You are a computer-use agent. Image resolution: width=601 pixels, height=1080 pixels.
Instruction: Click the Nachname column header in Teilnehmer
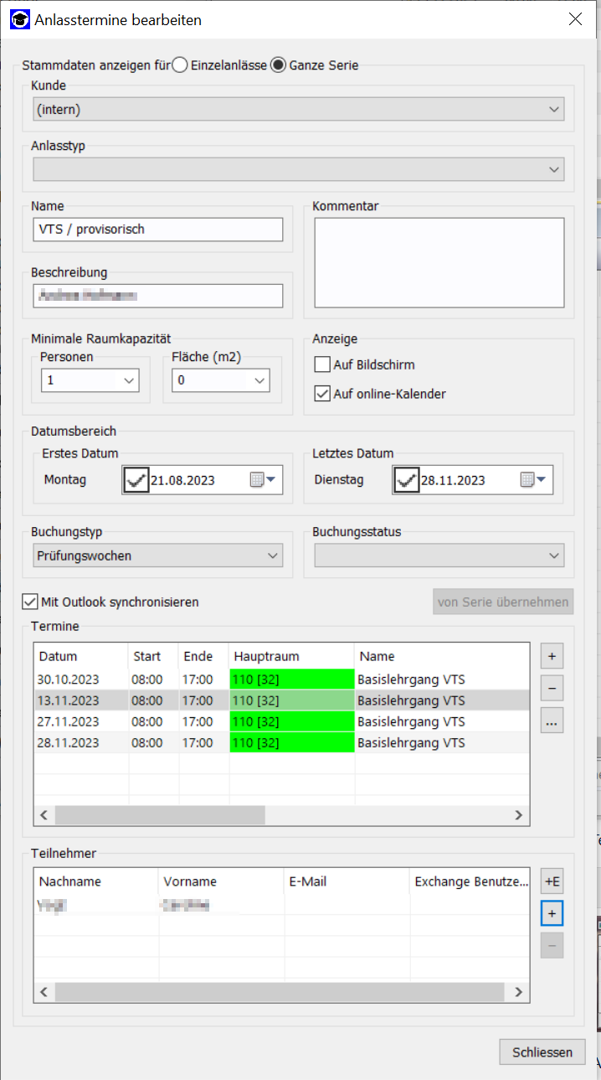pos(95,881)
